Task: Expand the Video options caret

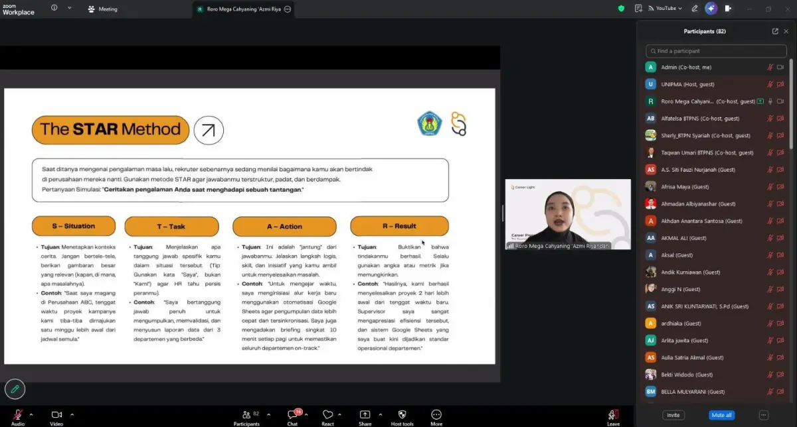Action: (x=72, y=414)
